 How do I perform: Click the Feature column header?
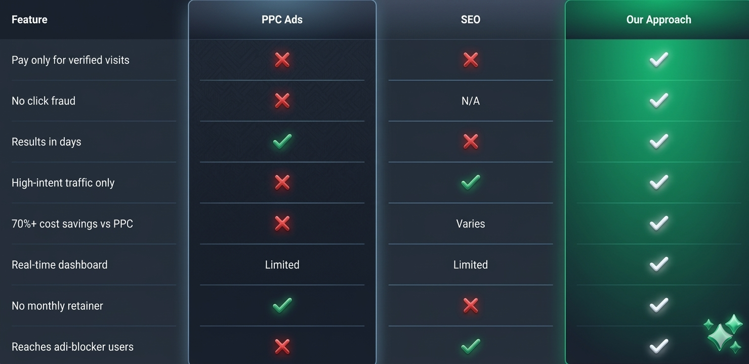pyautogui.click(x=29, y=20)
